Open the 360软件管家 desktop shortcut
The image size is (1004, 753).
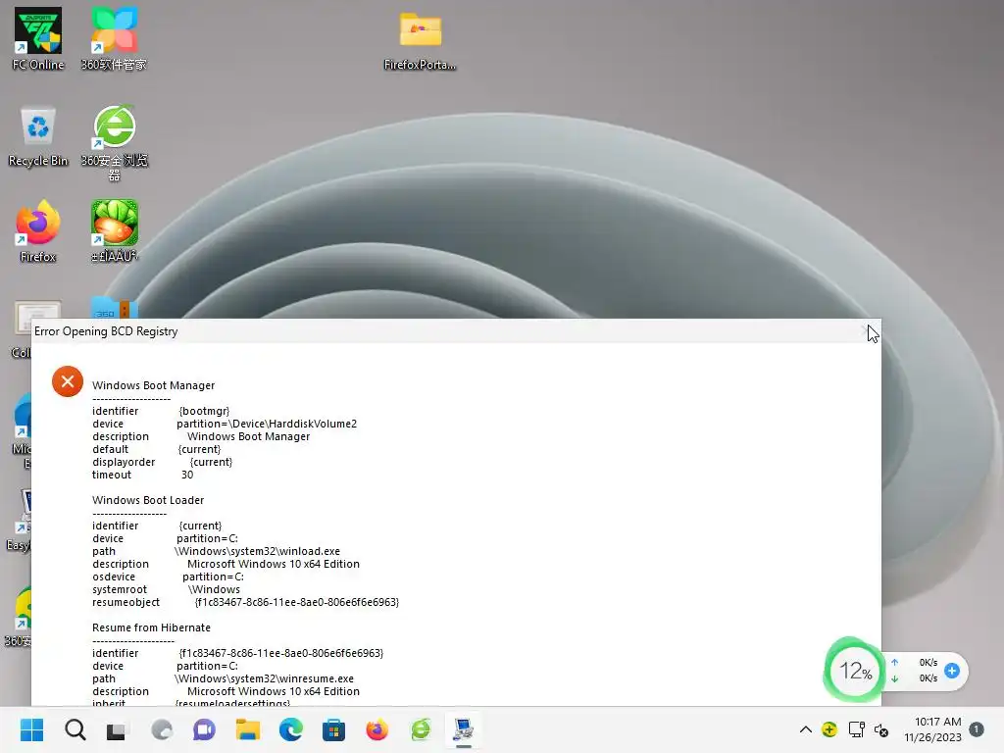[114, 38]
